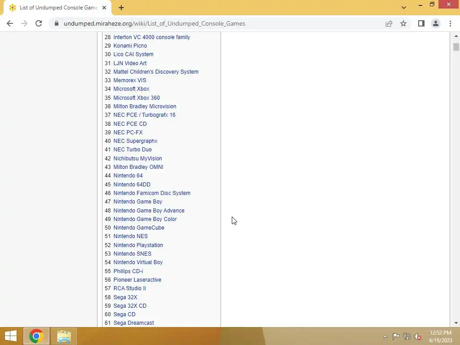Screen dimensions: 460x345
Task: Click the muted volume tray icon
Action: [x=417, y=336]
